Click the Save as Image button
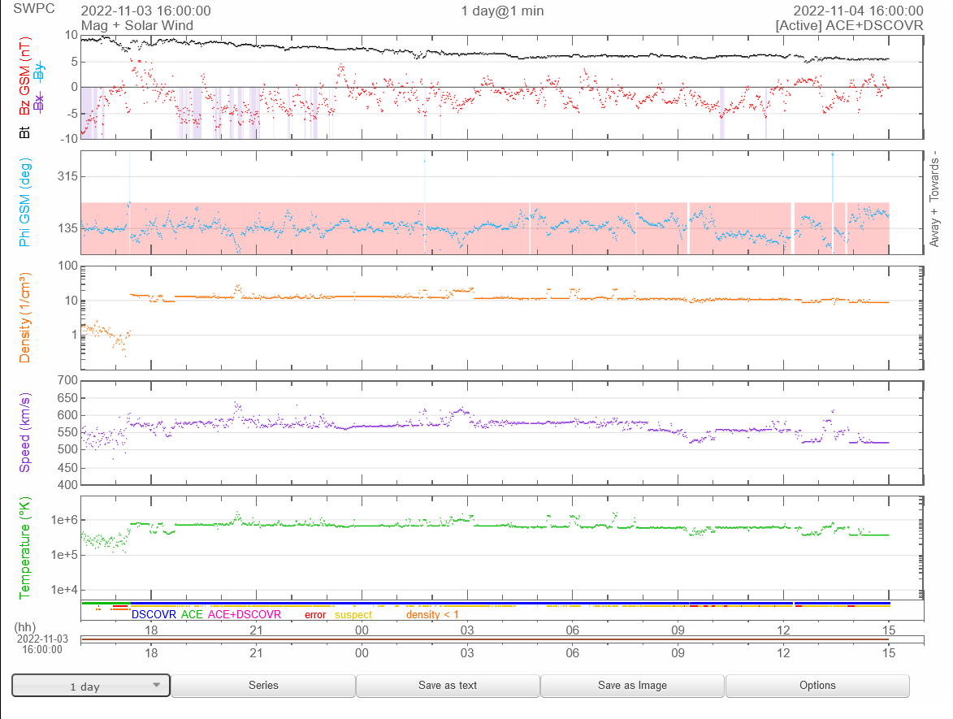This screenshot has width=953, height=719. pos(632,685)
